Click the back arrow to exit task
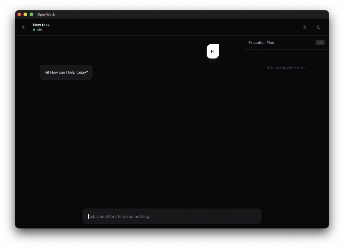The height and width of the screenshot is (248, 344). click(x=24, y=27)
